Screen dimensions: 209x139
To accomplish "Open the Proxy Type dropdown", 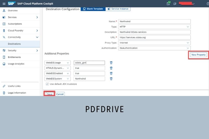I will point(154,43).
